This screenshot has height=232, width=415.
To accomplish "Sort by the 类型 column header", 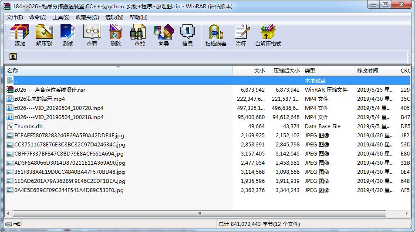I will tap(328, 70).
